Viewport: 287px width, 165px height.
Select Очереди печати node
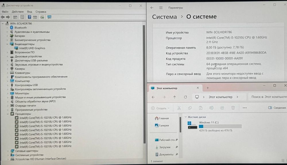(x=26, y=106)
